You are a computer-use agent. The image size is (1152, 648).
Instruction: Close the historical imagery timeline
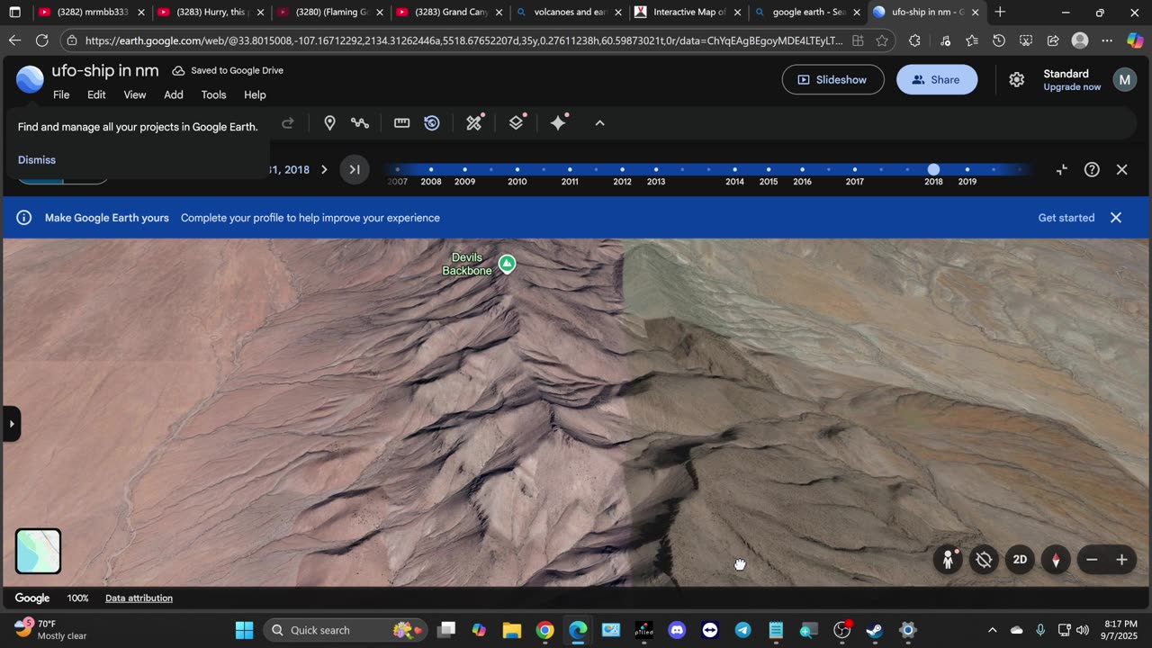tap(1121, 169)
